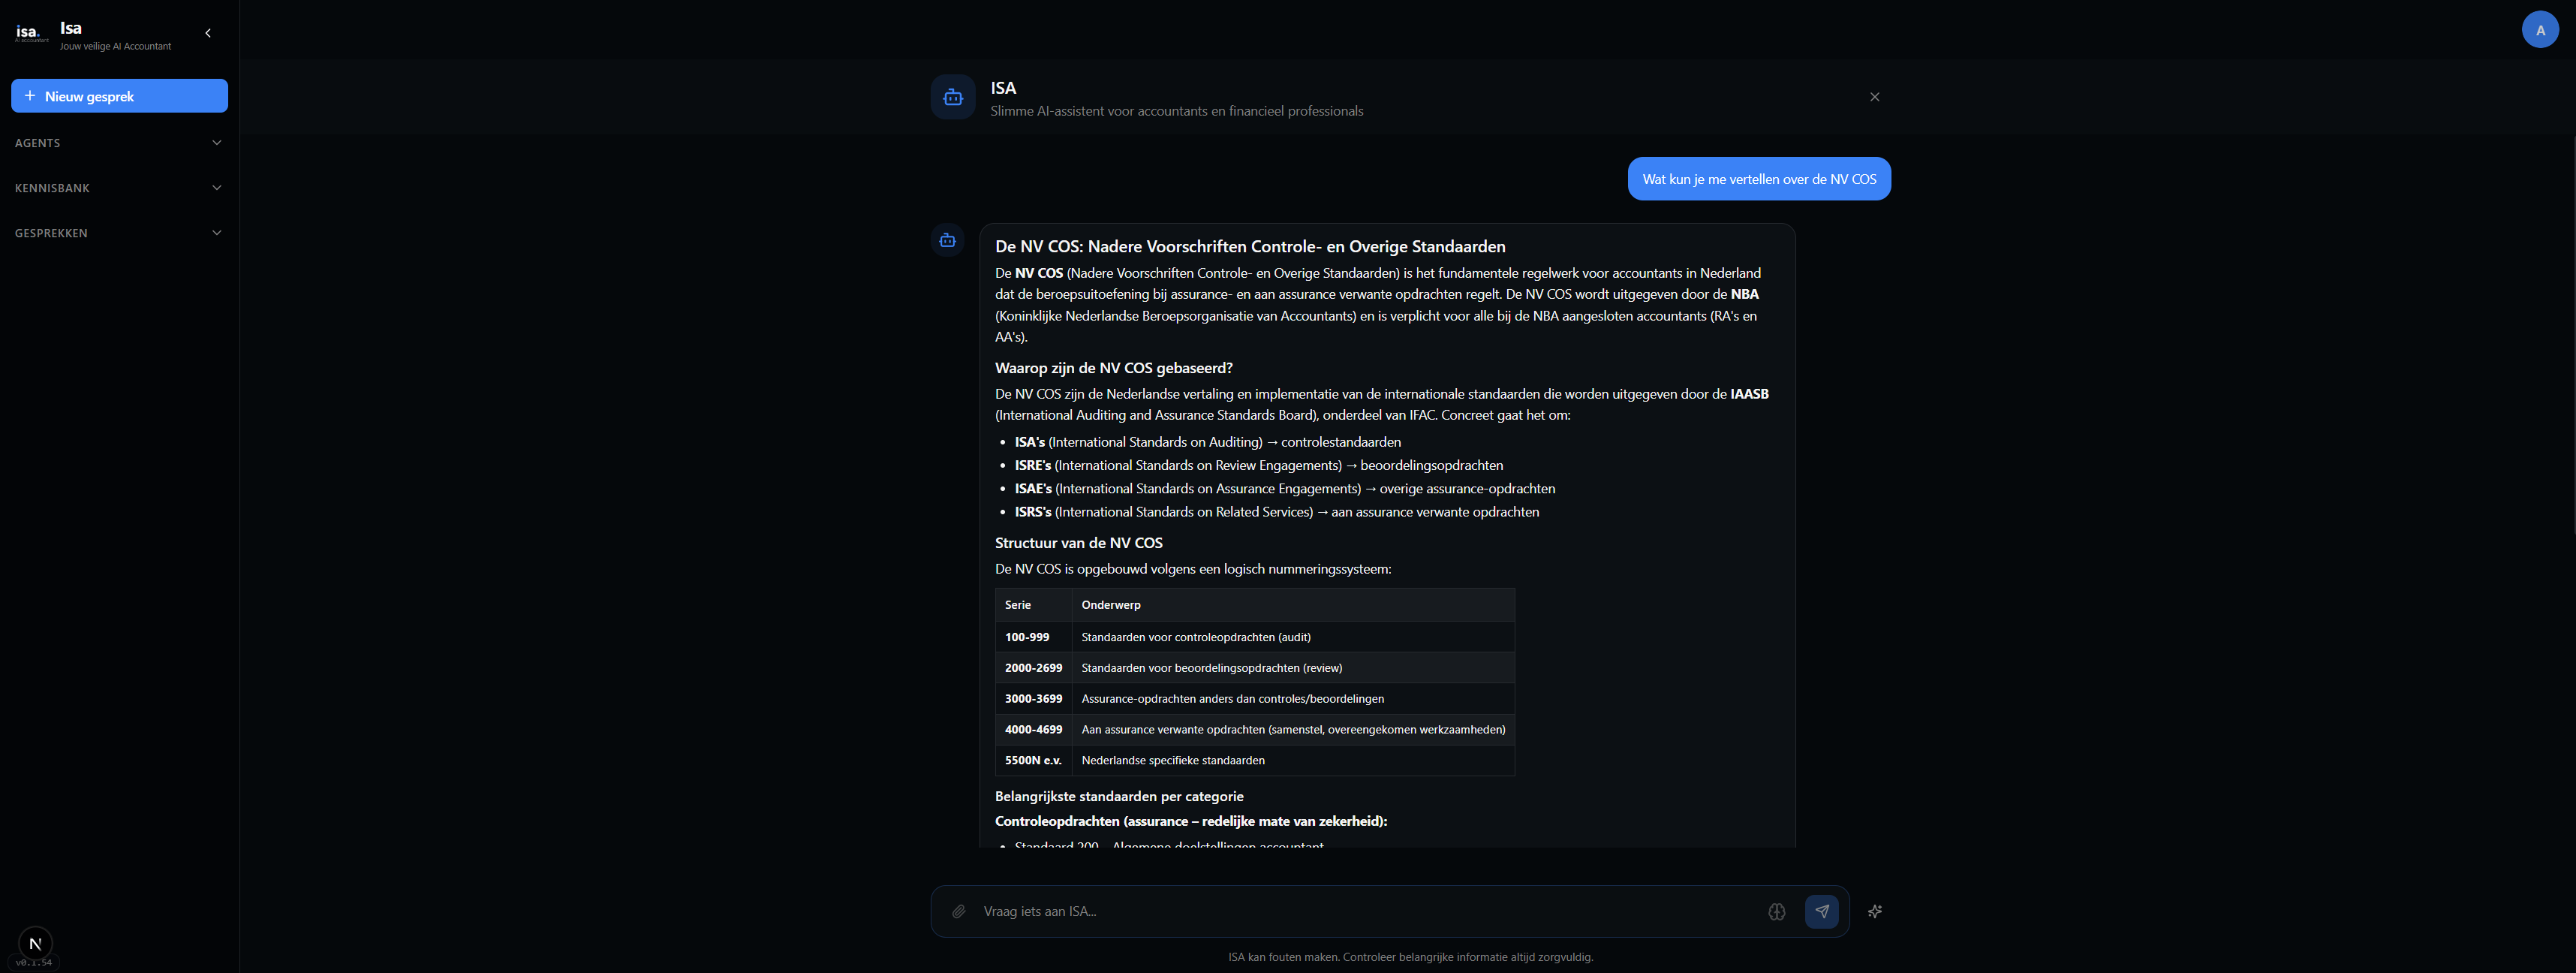Click the 2000-2699 table row

click(1255, 668)
